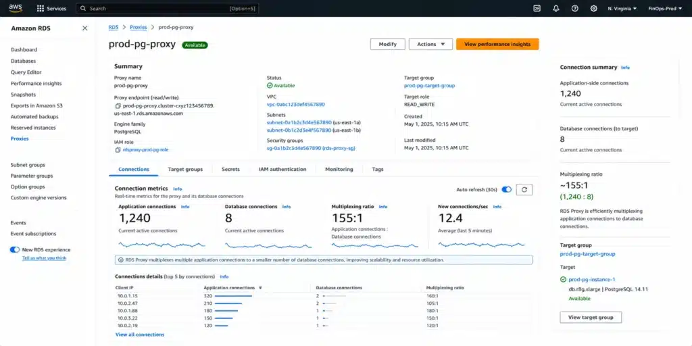Click the Application connections sort arrow
692x346 pixels.
260,288
